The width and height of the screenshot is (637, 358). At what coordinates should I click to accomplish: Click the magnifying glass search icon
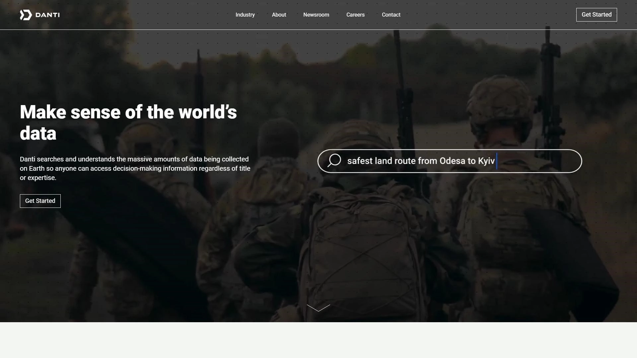click(x=334, y=160)
